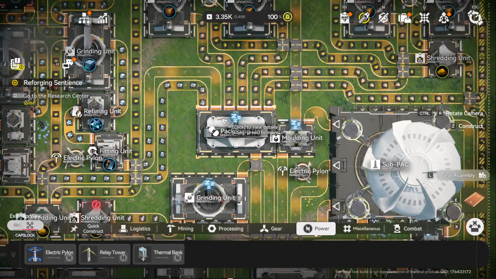Switch to the Logistics tab
Screen dimensions: 496x279
134,229
